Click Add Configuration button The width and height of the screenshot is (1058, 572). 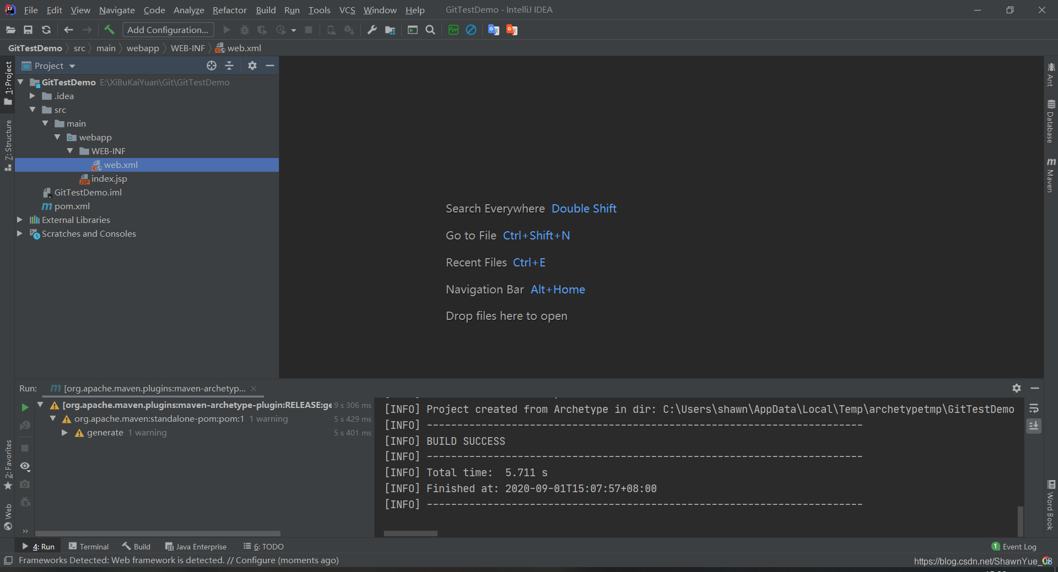click(168, 30)
